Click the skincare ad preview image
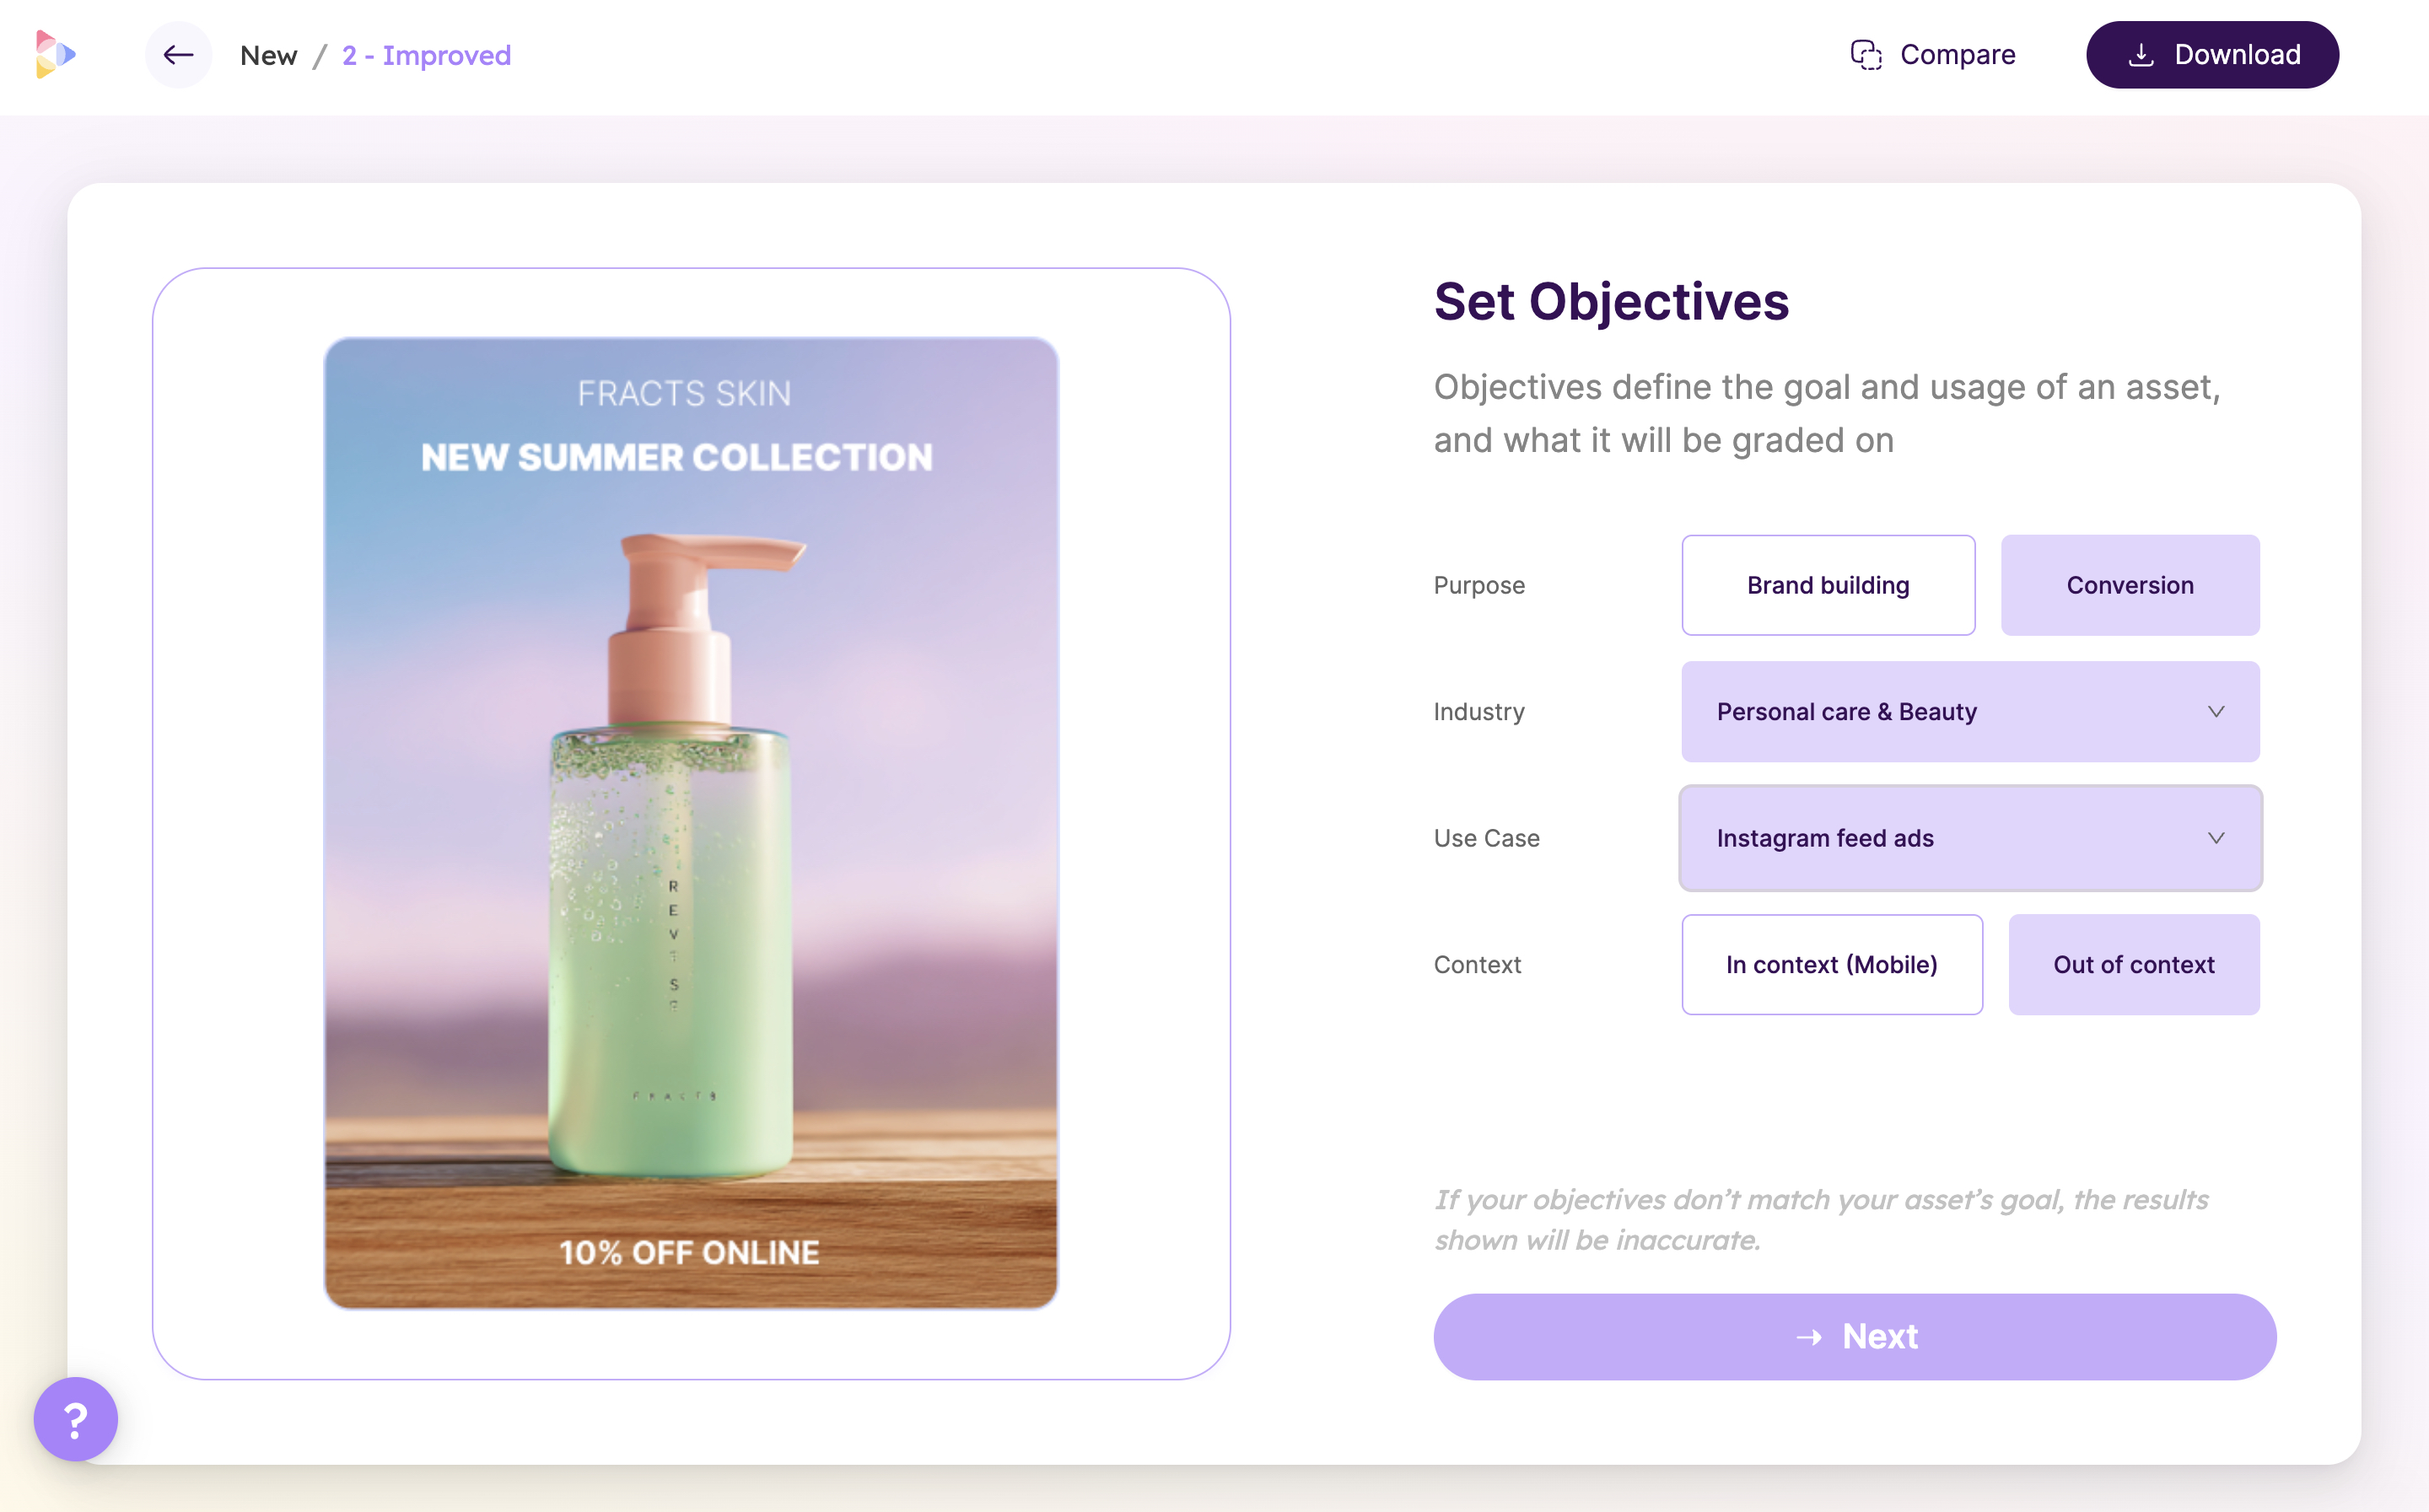This screenshot has width=2429, height=1512. [x=690, y=822]
